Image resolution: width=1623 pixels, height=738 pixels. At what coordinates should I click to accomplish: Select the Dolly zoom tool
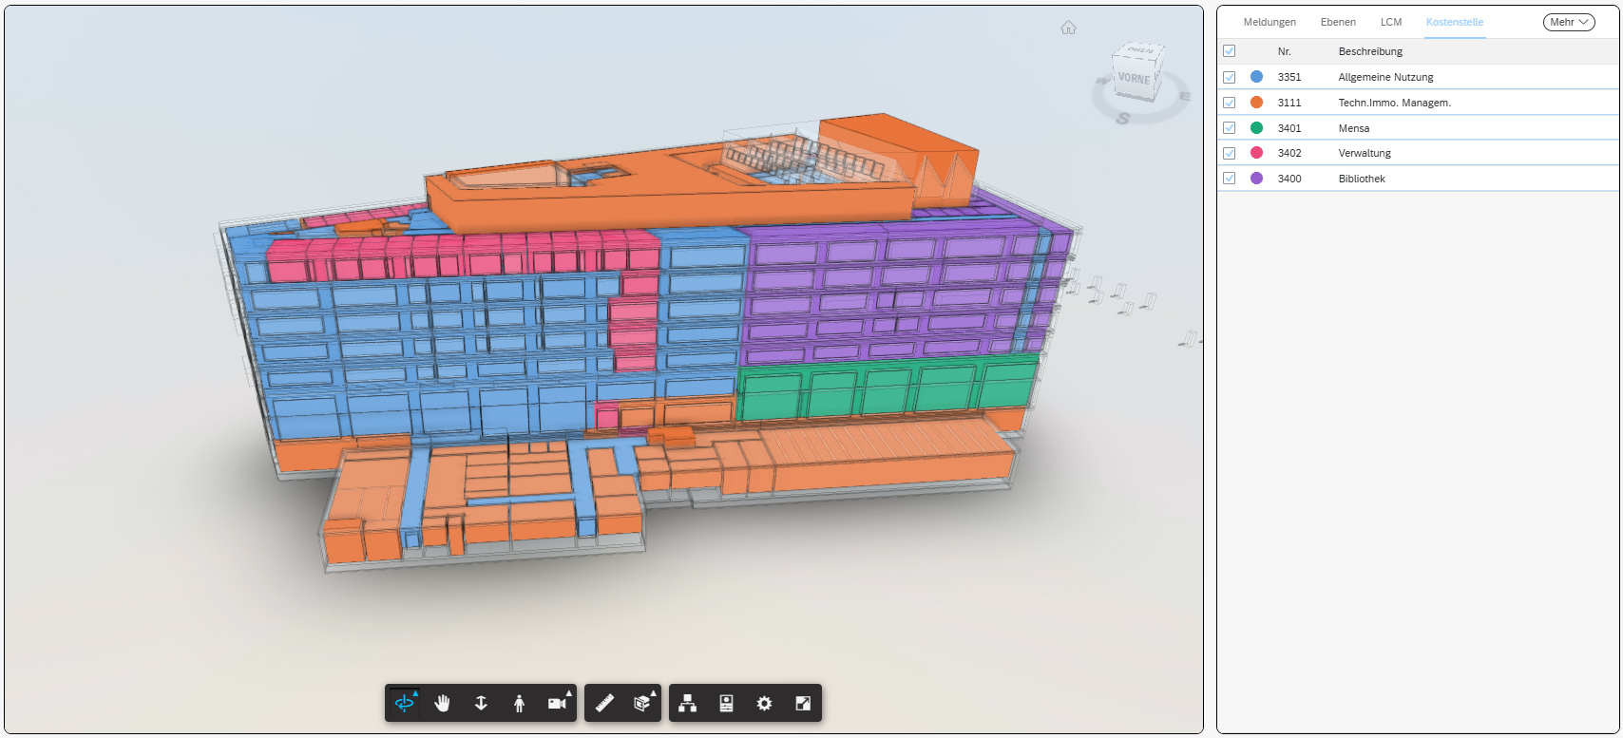481,704
